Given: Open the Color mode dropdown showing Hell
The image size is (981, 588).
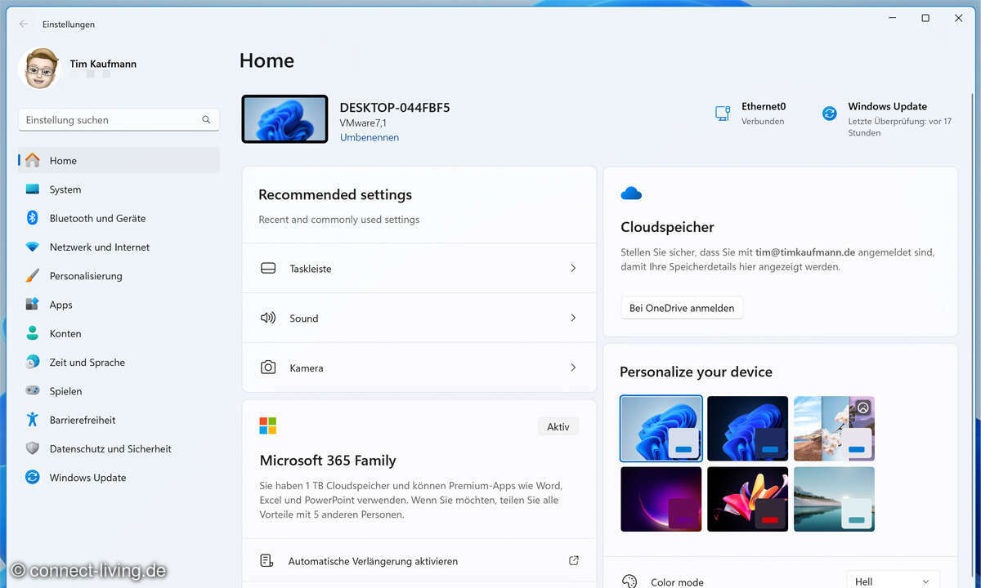Looking at the screenshot, I should pyautogui.click(x=893, y=581).
